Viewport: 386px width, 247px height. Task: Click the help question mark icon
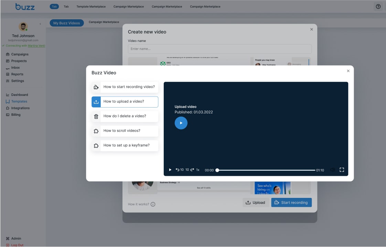click(x=378, y=7)
